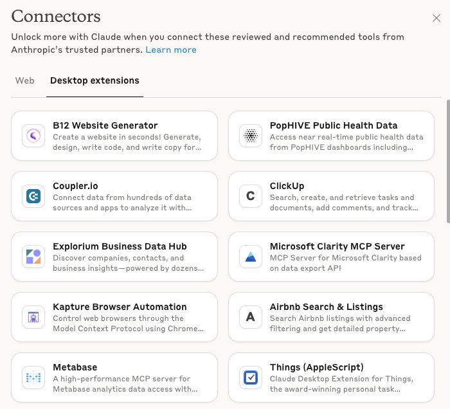Click the Metabase logo icon
Screen dimensions: 450x409
tap(32, 377)
